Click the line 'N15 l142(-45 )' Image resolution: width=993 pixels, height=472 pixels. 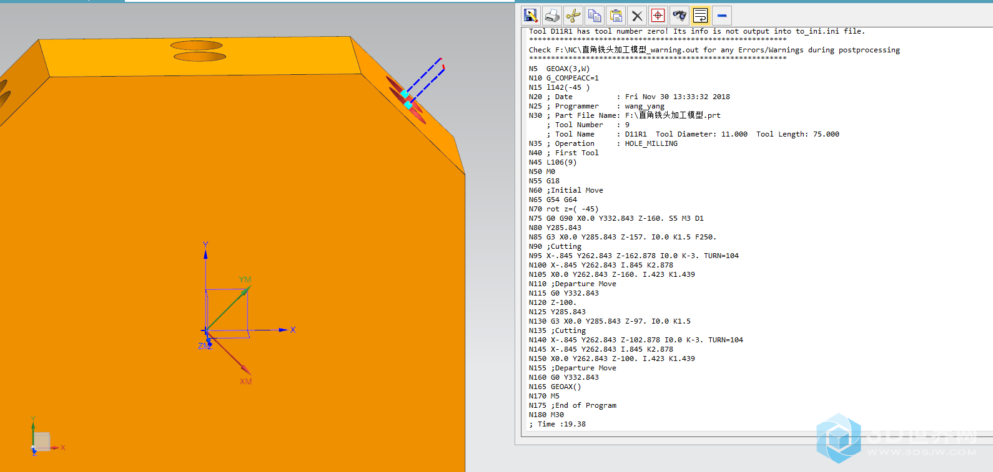(559, 87)
